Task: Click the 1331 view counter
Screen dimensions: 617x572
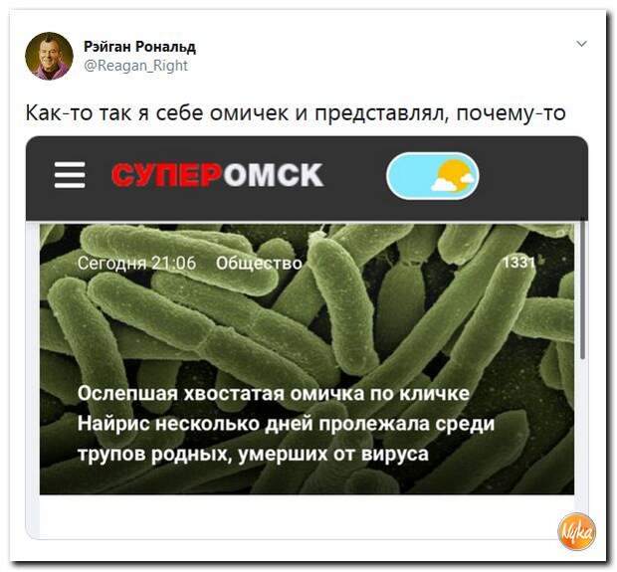Action: tap(519, 262)
